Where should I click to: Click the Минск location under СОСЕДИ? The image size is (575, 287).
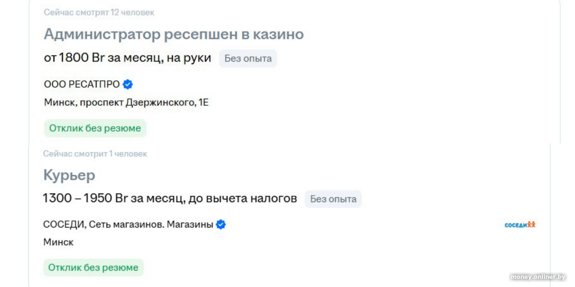pyautogui.click(x=58, y=242)
